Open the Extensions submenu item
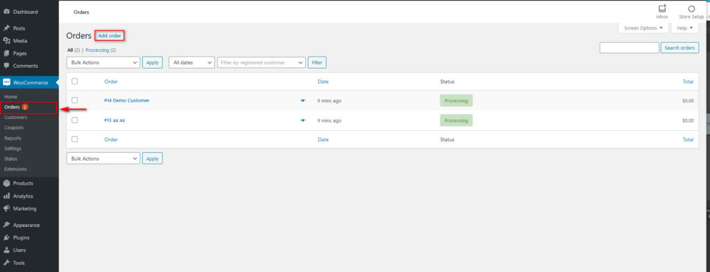The image size is (710, 272). click(16, 169)
